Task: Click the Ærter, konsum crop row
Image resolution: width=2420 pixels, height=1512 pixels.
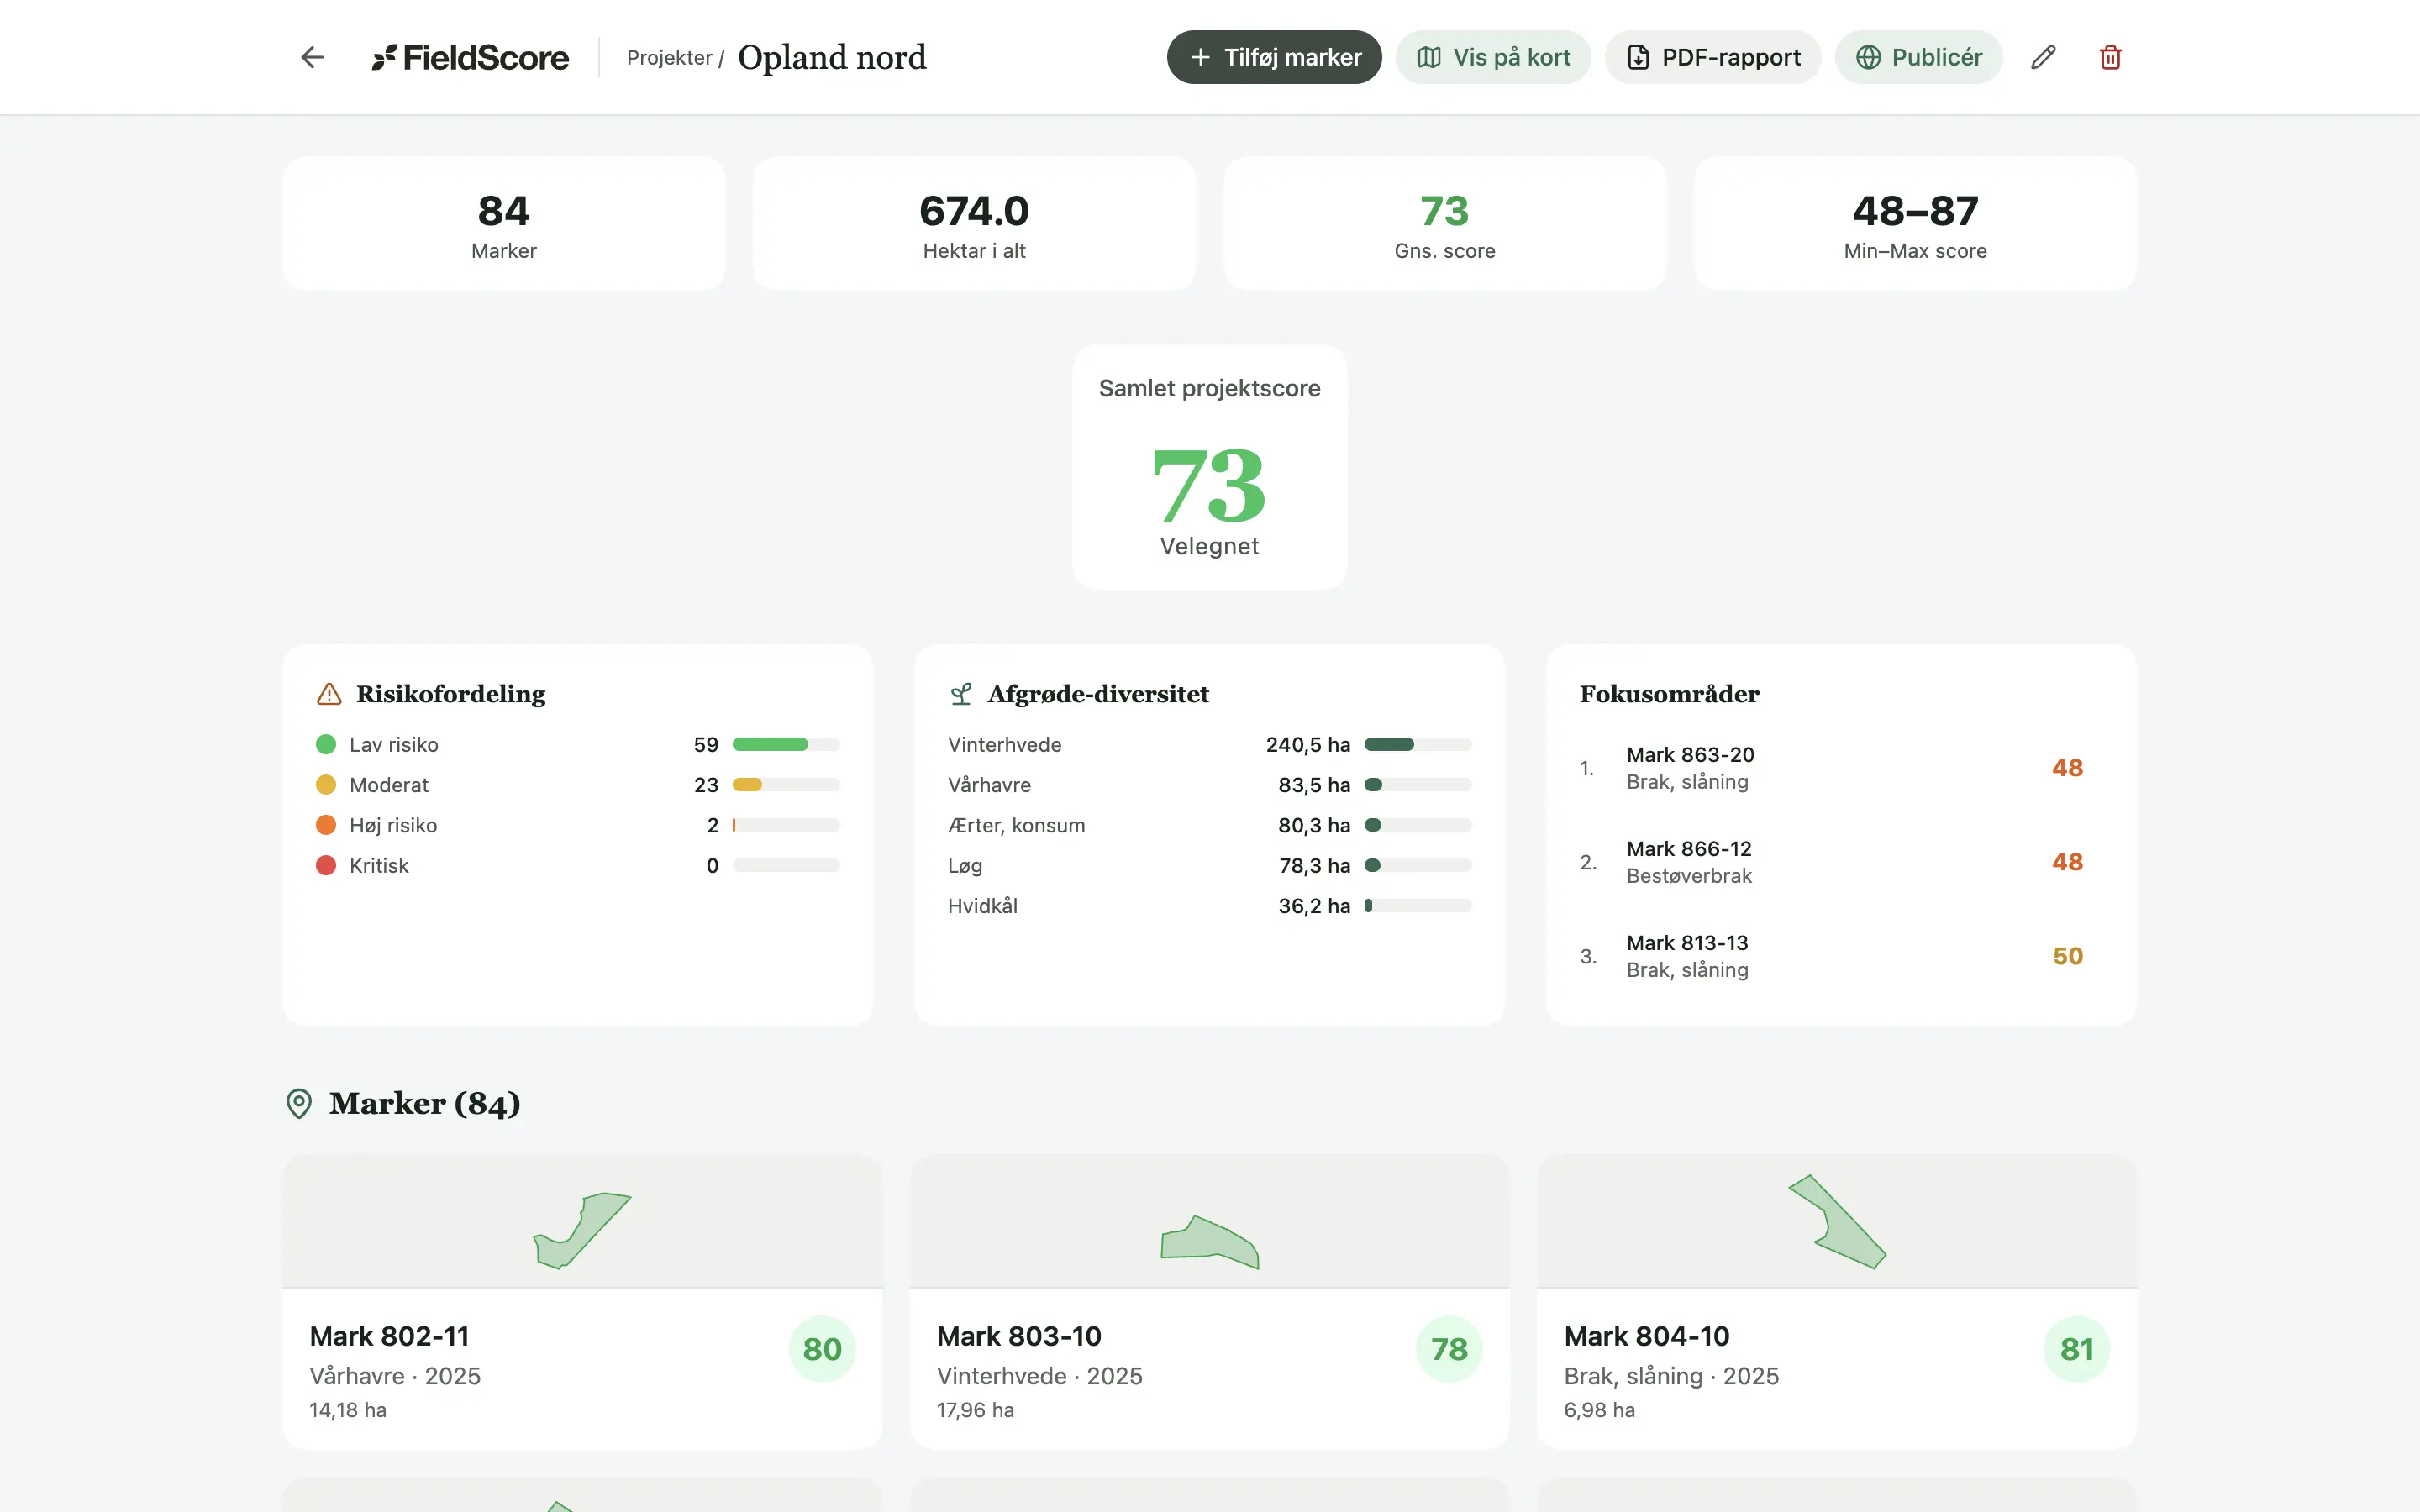Action: coord(1209,825)
